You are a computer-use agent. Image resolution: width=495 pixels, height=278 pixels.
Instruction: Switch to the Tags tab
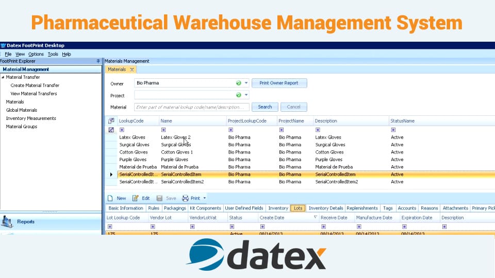tap(388, 208)
